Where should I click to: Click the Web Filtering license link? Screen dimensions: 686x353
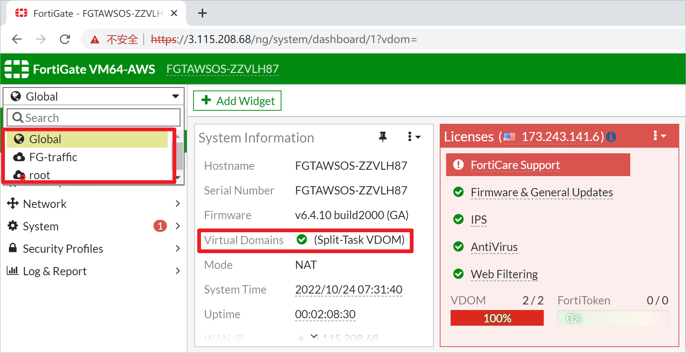[x=504, y=274]
